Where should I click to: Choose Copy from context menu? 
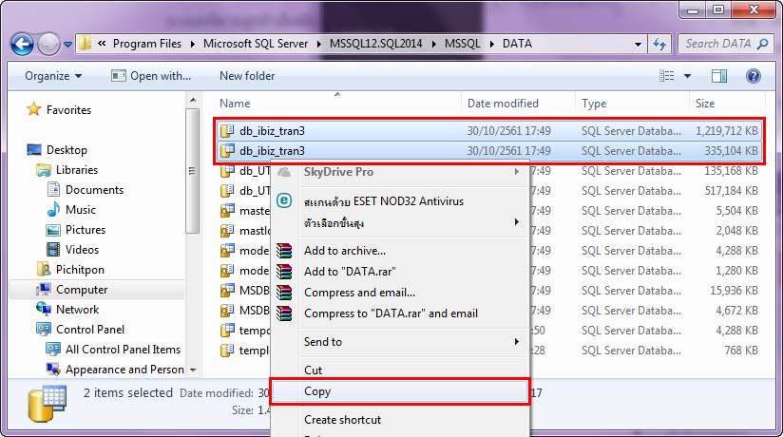click(399, 391)
